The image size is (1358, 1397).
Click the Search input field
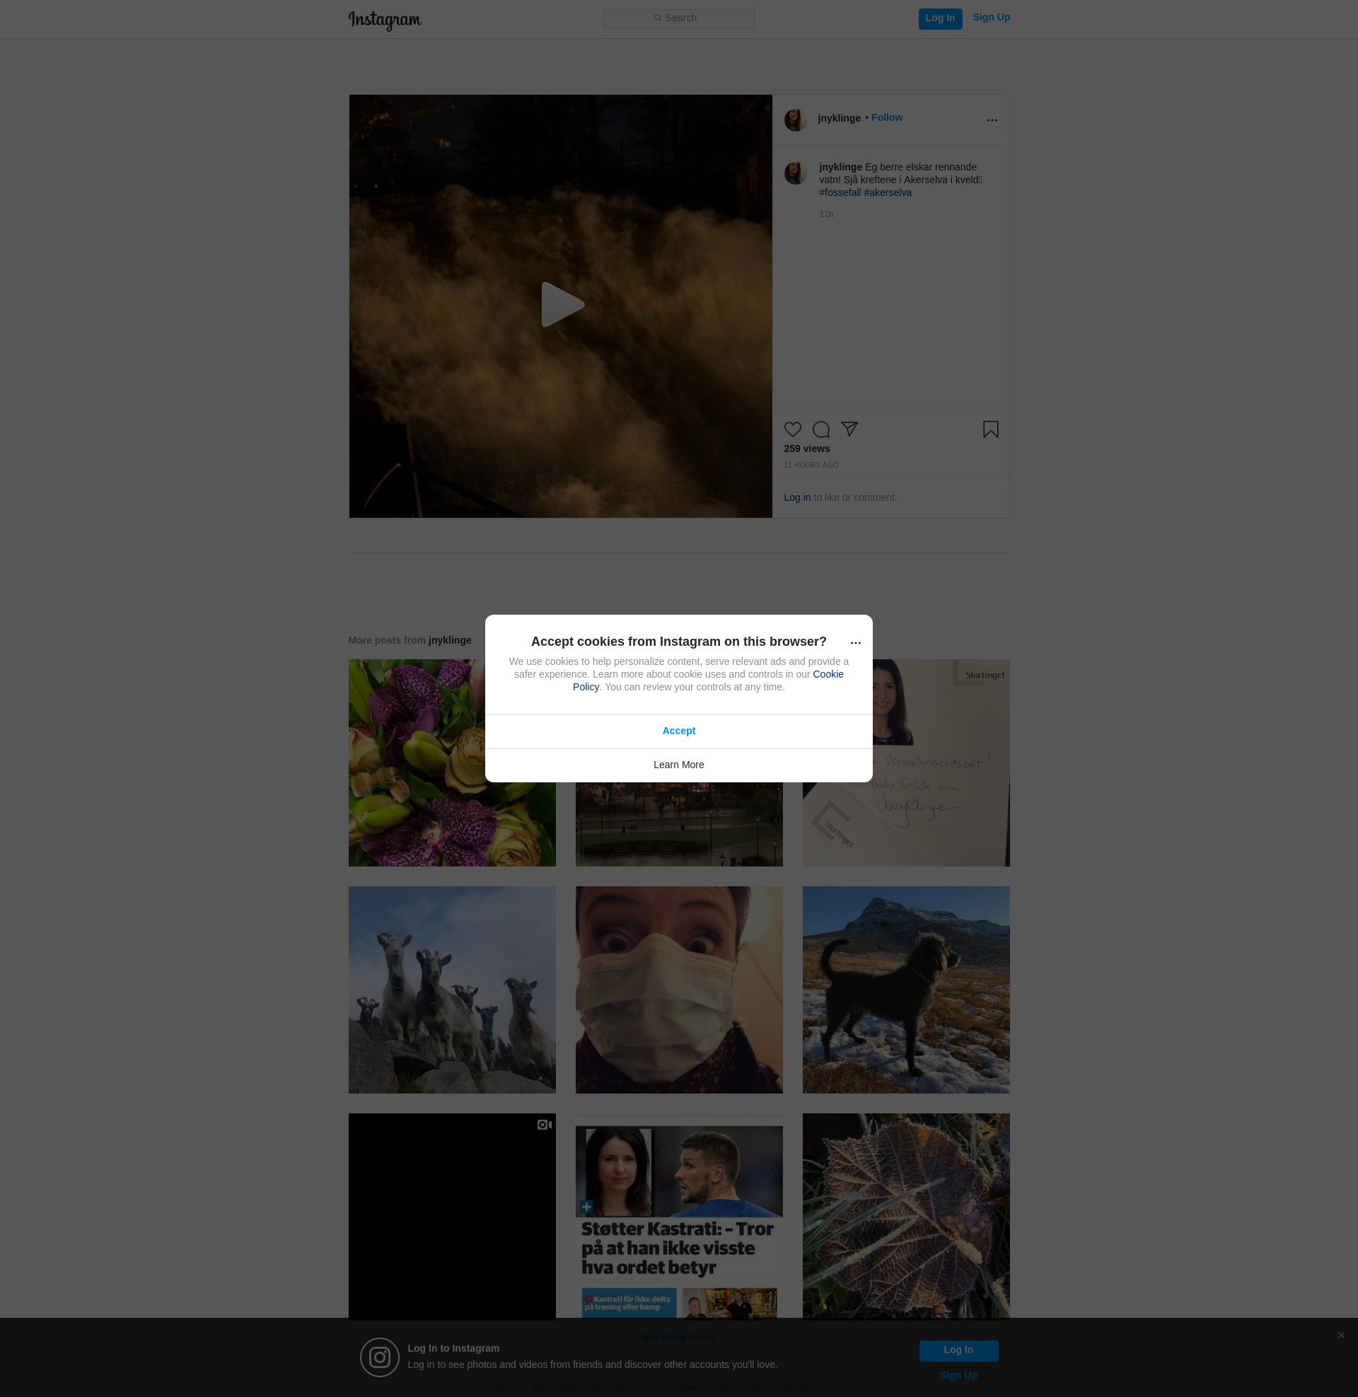pos(678,18)
